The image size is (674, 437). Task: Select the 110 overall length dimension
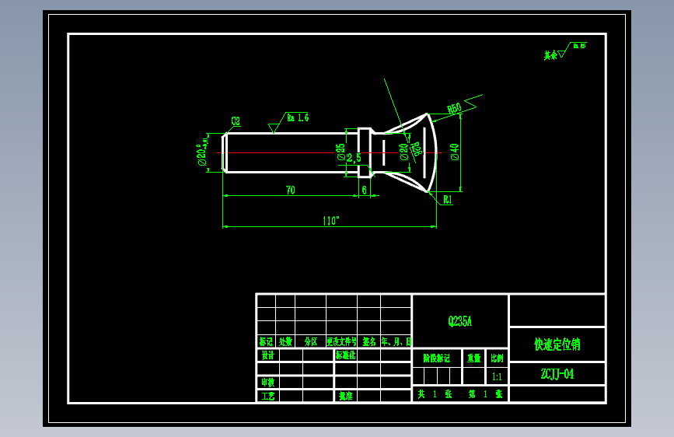[331, 221]
